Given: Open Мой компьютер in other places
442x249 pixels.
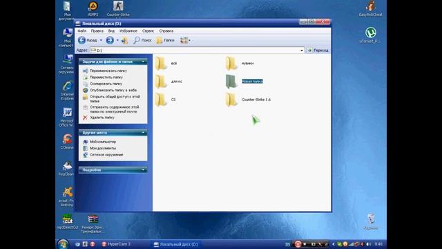Looking at the screenshot, I should tap(103, 142).
